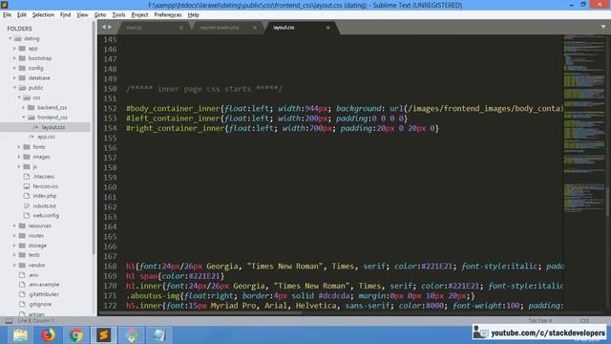Close the main.js tab
This screenshot has height=344, width=611.
[181, 28]
